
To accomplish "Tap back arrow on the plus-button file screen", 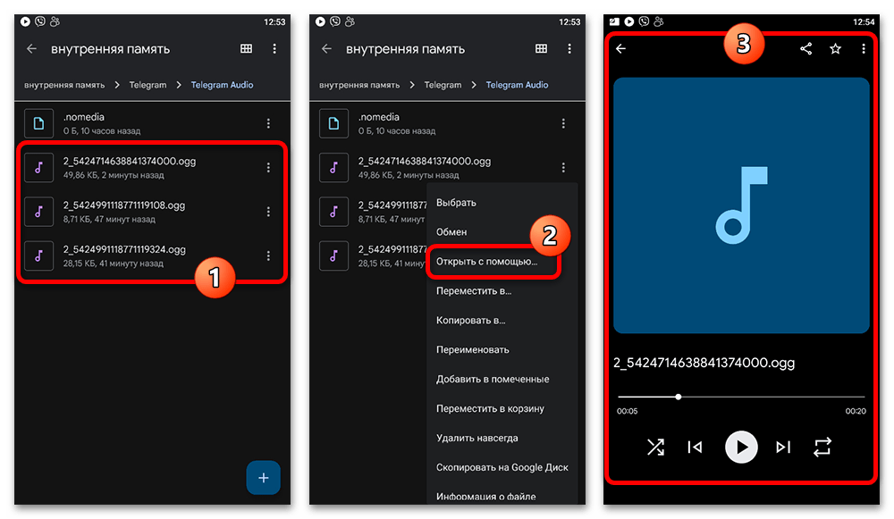I will pyautogui.click(x=31, y=49).
